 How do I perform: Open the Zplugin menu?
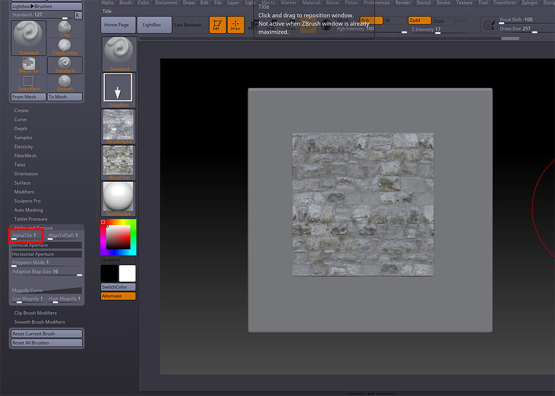(x=530, y=3)
